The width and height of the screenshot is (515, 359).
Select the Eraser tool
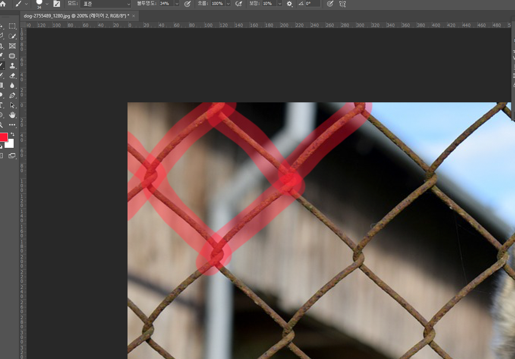coord(13,75)
